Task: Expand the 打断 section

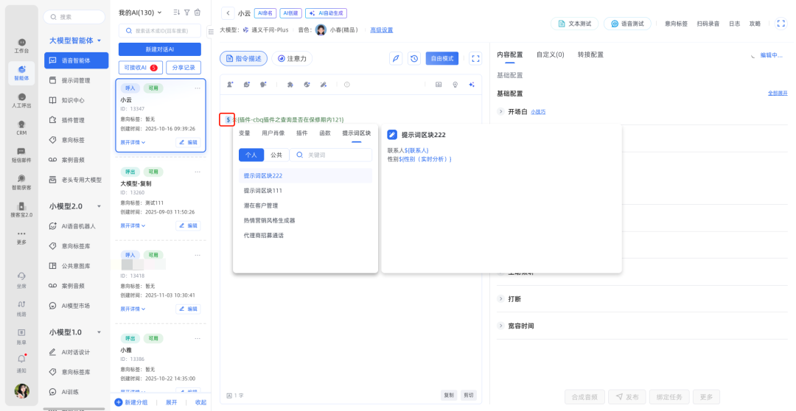Action: tap(502, 299)
